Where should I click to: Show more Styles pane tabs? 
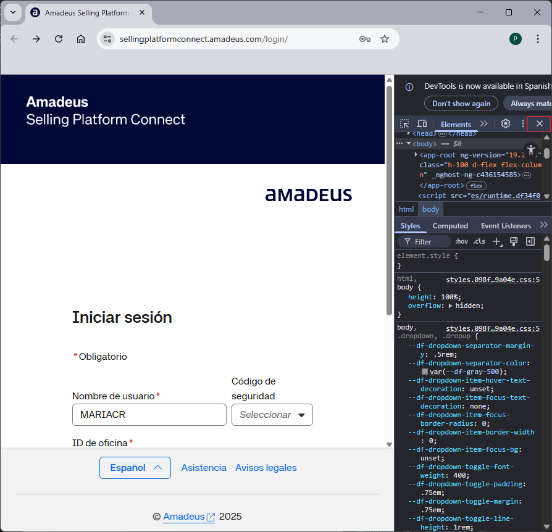(x=544, y=225)
